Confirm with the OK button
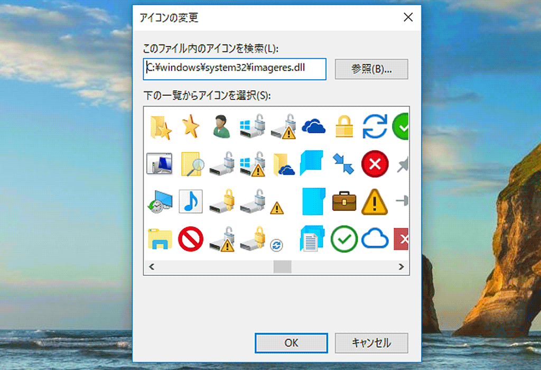 (291, 343)
